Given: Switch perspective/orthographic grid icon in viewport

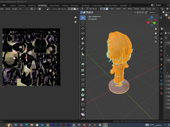Looking at the screenshot, I should [x=156, y=42].
